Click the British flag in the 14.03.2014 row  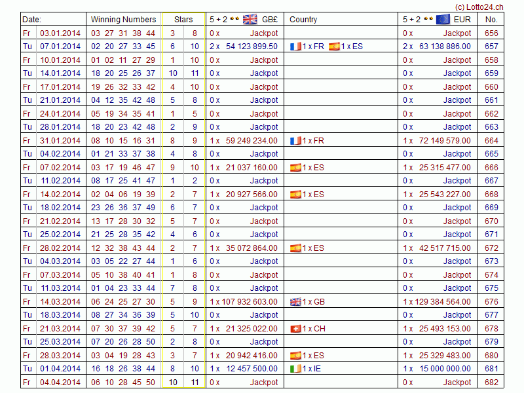(x=295, y=302)
